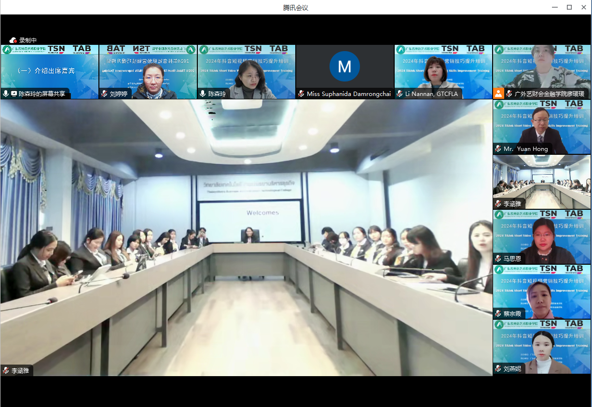This screenshot has height=407, width=592.
Task: Click the screen-share icon before 陈森玲的屏幕共享 label
Action: pos(14,94)
